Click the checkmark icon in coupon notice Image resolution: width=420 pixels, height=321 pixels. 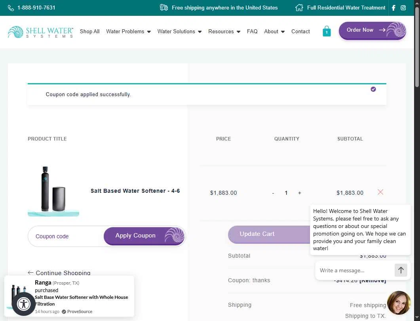click(373, 89)
